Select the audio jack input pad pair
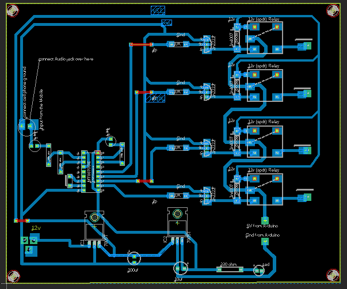Image resolution: width=347 pixels, height=289 pixels. [26, 127]
